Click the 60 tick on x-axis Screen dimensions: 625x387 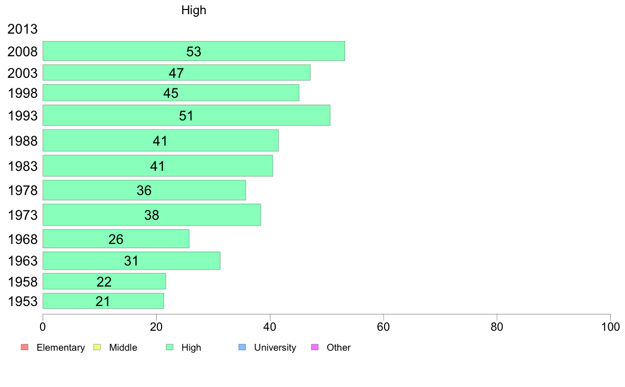[384, 327]
